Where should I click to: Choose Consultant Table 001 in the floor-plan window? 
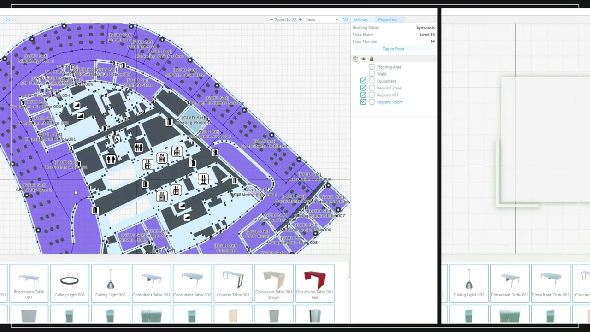coord(151,283)
